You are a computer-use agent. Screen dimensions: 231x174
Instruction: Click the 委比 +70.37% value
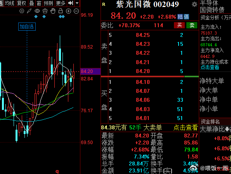(x=129, y=25)
